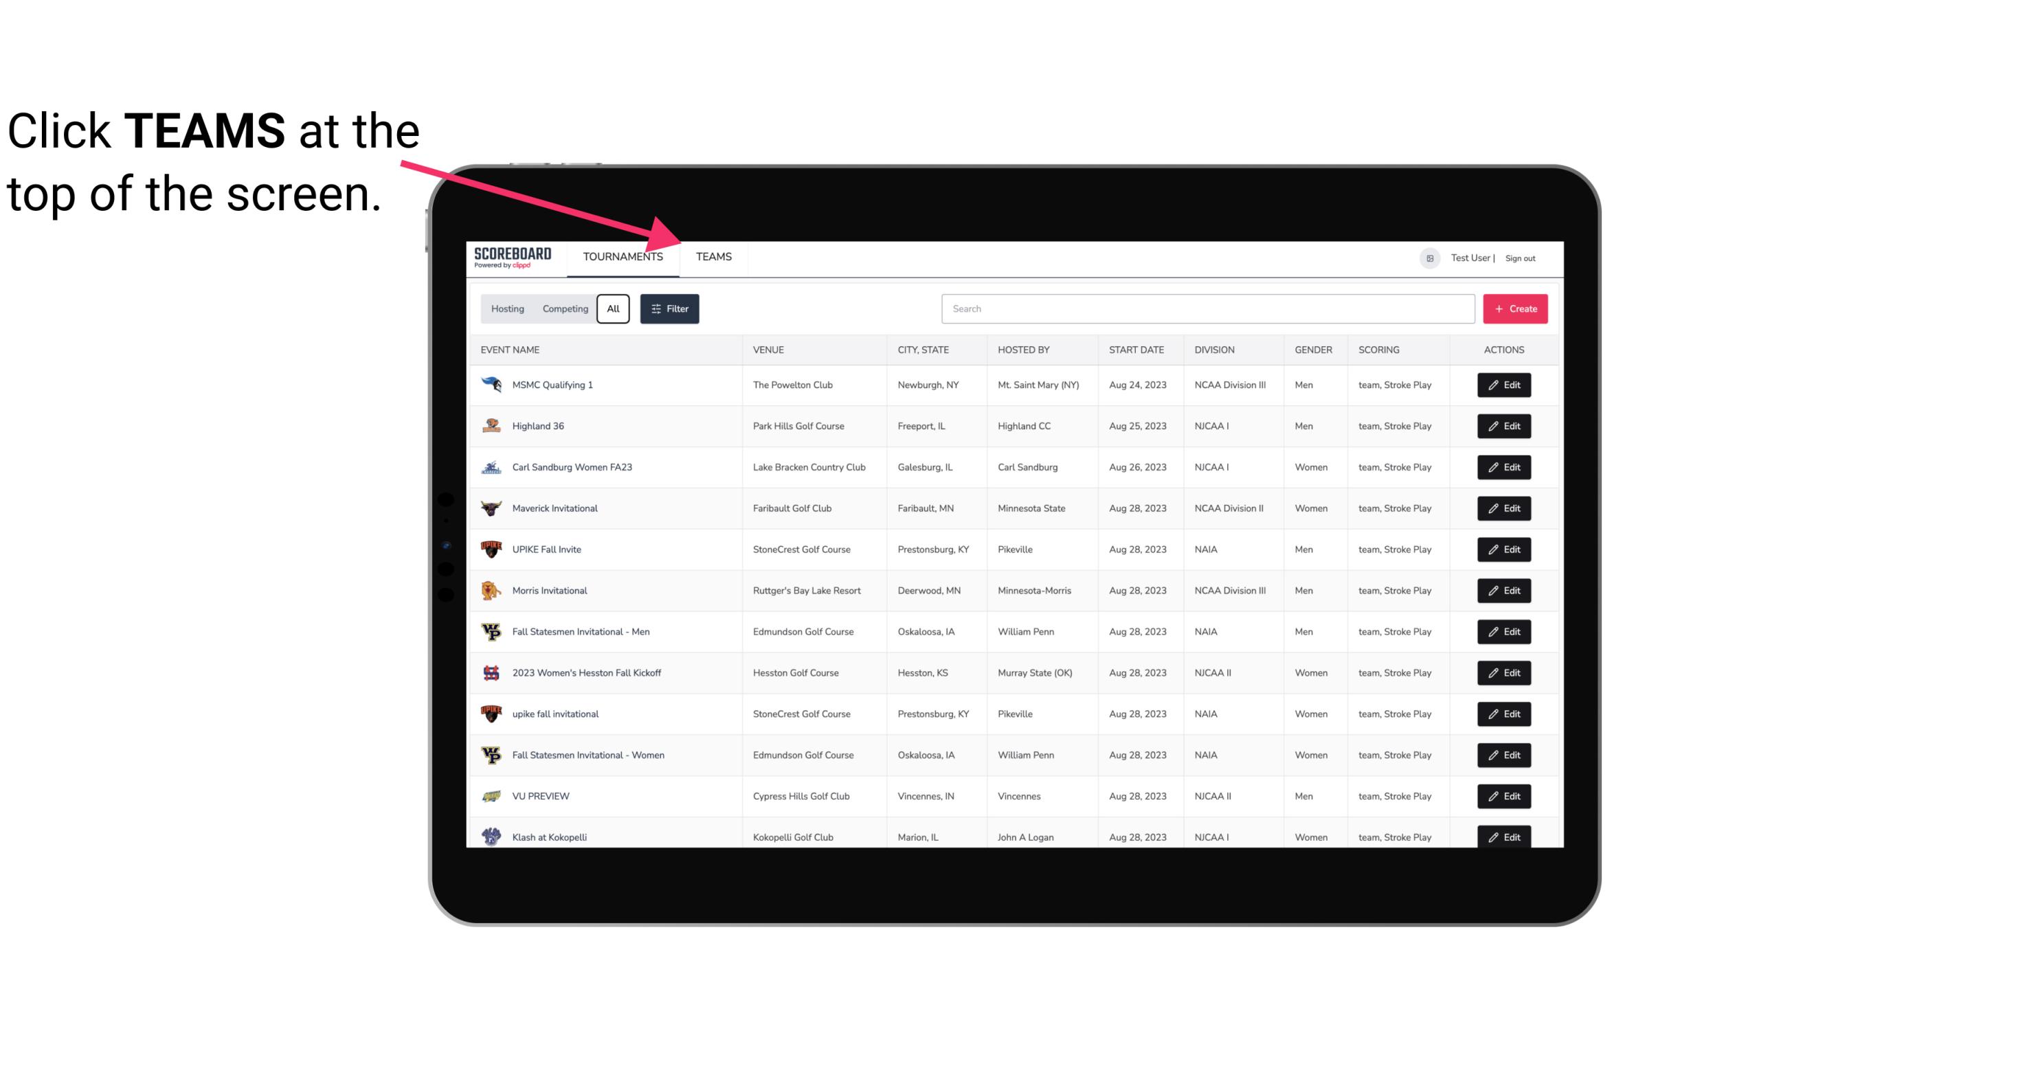Click the Filter button to filter tournaments
The image size is (2027, 1090).
669,308
